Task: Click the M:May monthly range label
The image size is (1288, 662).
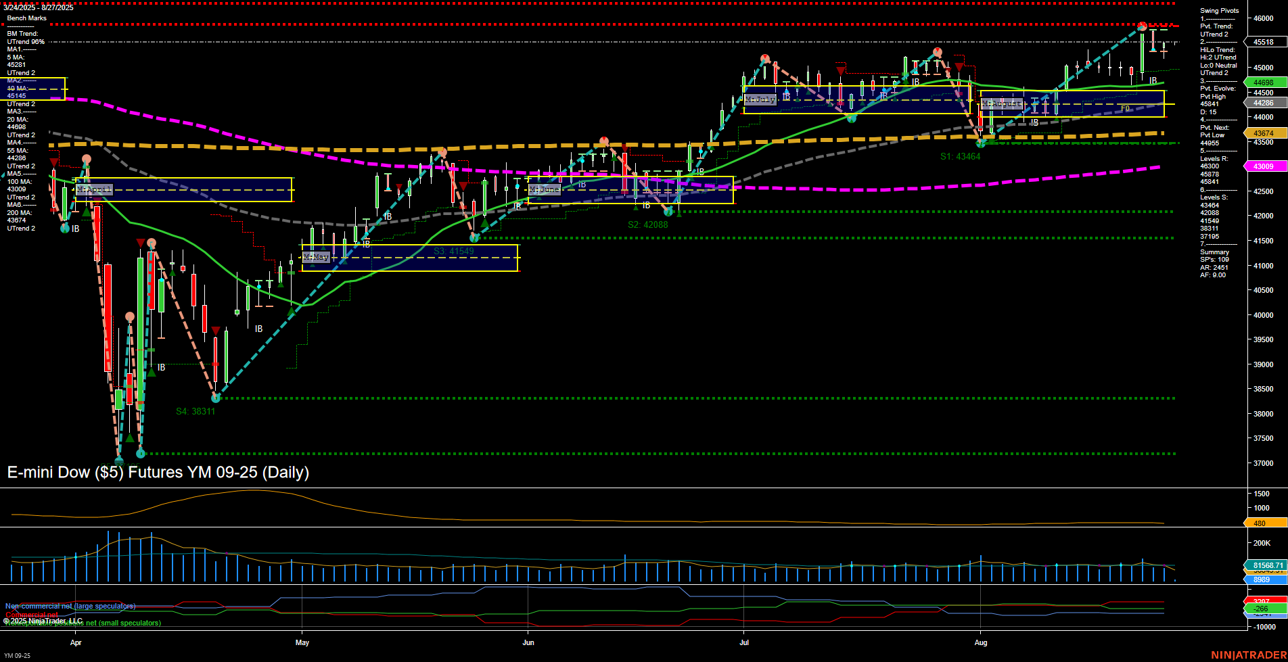Action: click(316, 257)
